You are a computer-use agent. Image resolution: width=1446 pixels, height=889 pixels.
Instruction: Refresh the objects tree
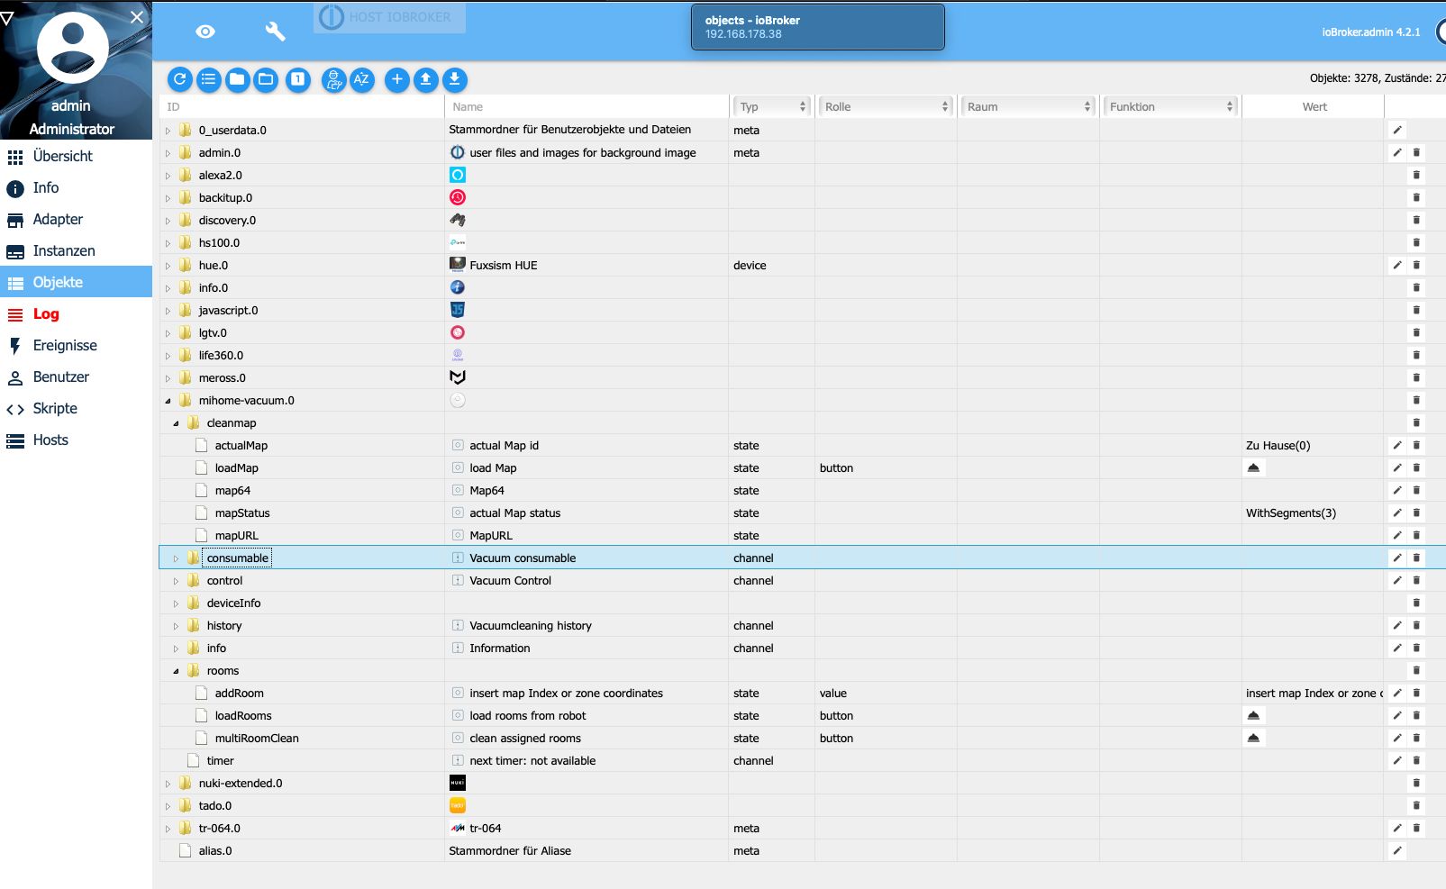pyautogui.click(x=180, y=79)
